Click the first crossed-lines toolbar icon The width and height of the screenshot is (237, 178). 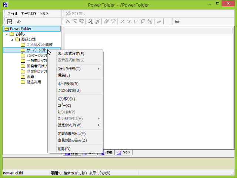point(123,22)
